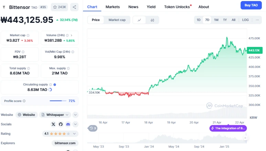Open the Markets tab

coord(113,7)
